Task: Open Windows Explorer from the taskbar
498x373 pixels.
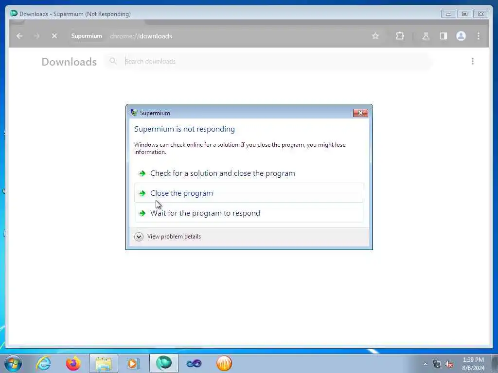Action: (x=104, y=363)
